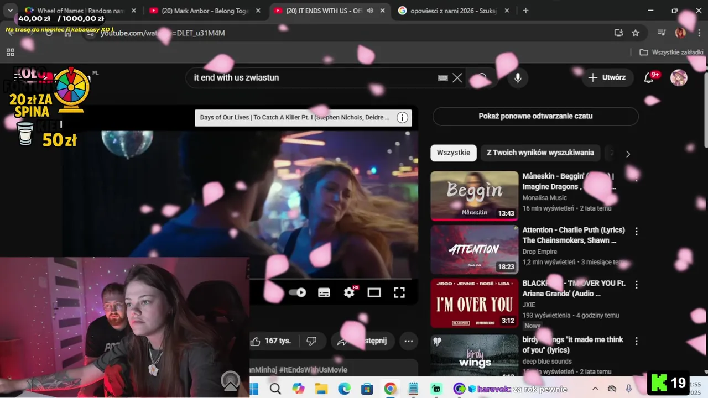Click Pokaż ponowne odtwarzanie czatu

[535, 116]
